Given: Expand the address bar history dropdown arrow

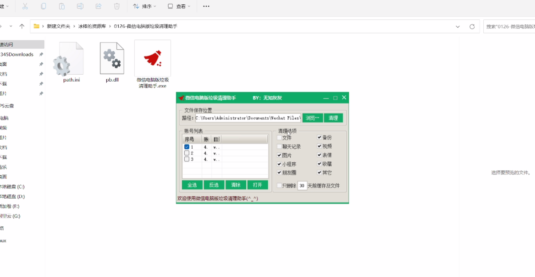Looking at the screenshot, I should click(x=457, y=27).
